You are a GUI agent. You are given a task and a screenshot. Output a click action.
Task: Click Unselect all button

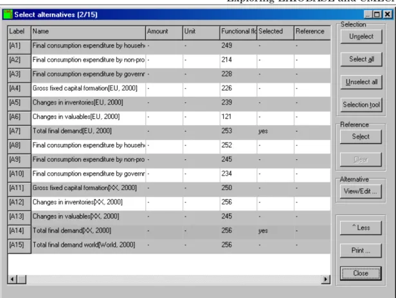(x=361, y=82)
